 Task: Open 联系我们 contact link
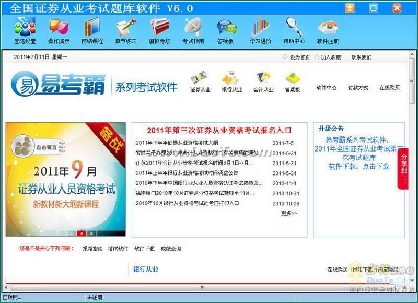362,57
